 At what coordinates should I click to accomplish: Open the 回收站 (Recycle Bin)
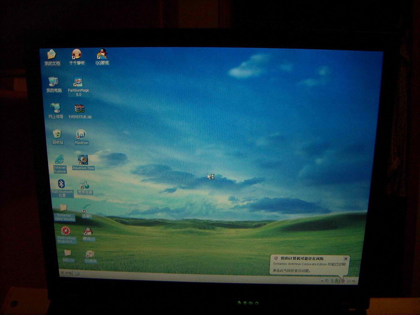pos(58,134)
